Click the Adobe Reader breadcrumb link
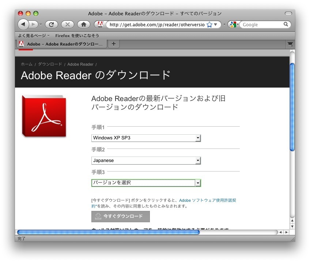Screen dimensions: 310x262 click(80, 64)
